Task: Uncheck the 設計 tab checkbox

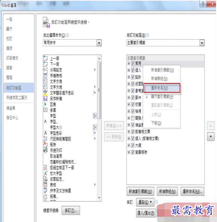Action: tap(133, 77)
